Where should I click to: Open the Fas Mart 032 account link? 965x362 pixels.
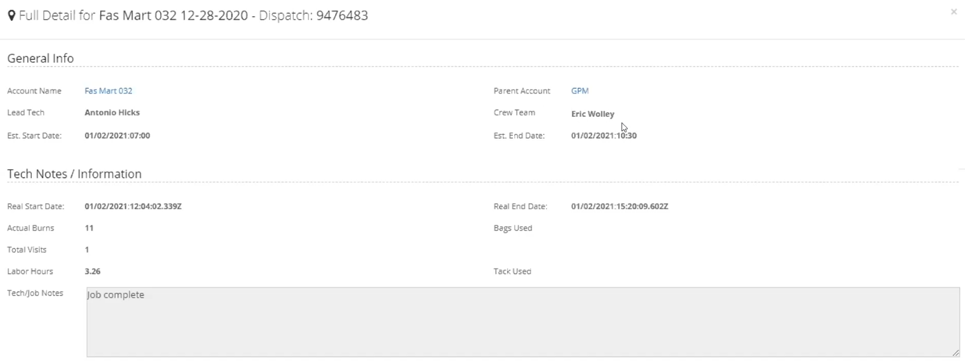coord(108,91)
